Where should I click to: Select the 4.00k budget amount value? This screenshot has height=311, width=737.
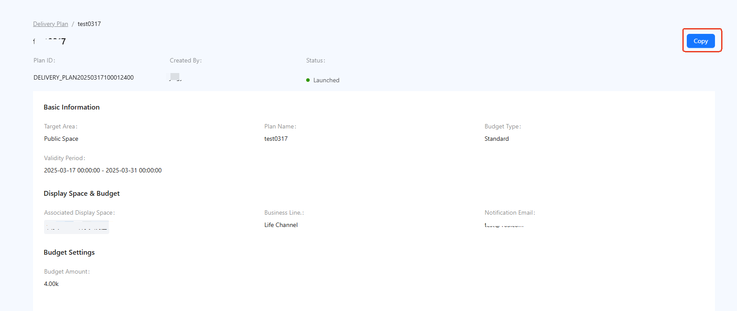pyautogui.click(x=52, y=284)
